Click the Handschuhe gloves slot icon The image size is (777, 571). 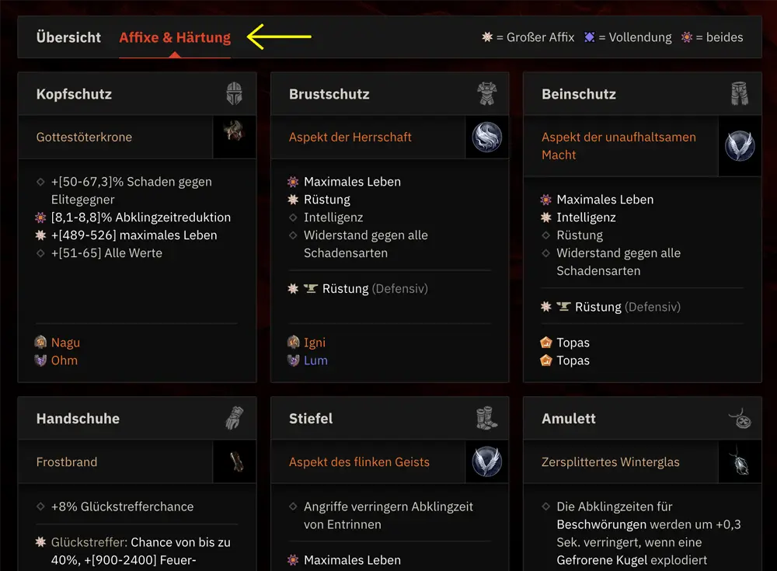(x=234, y=419)
